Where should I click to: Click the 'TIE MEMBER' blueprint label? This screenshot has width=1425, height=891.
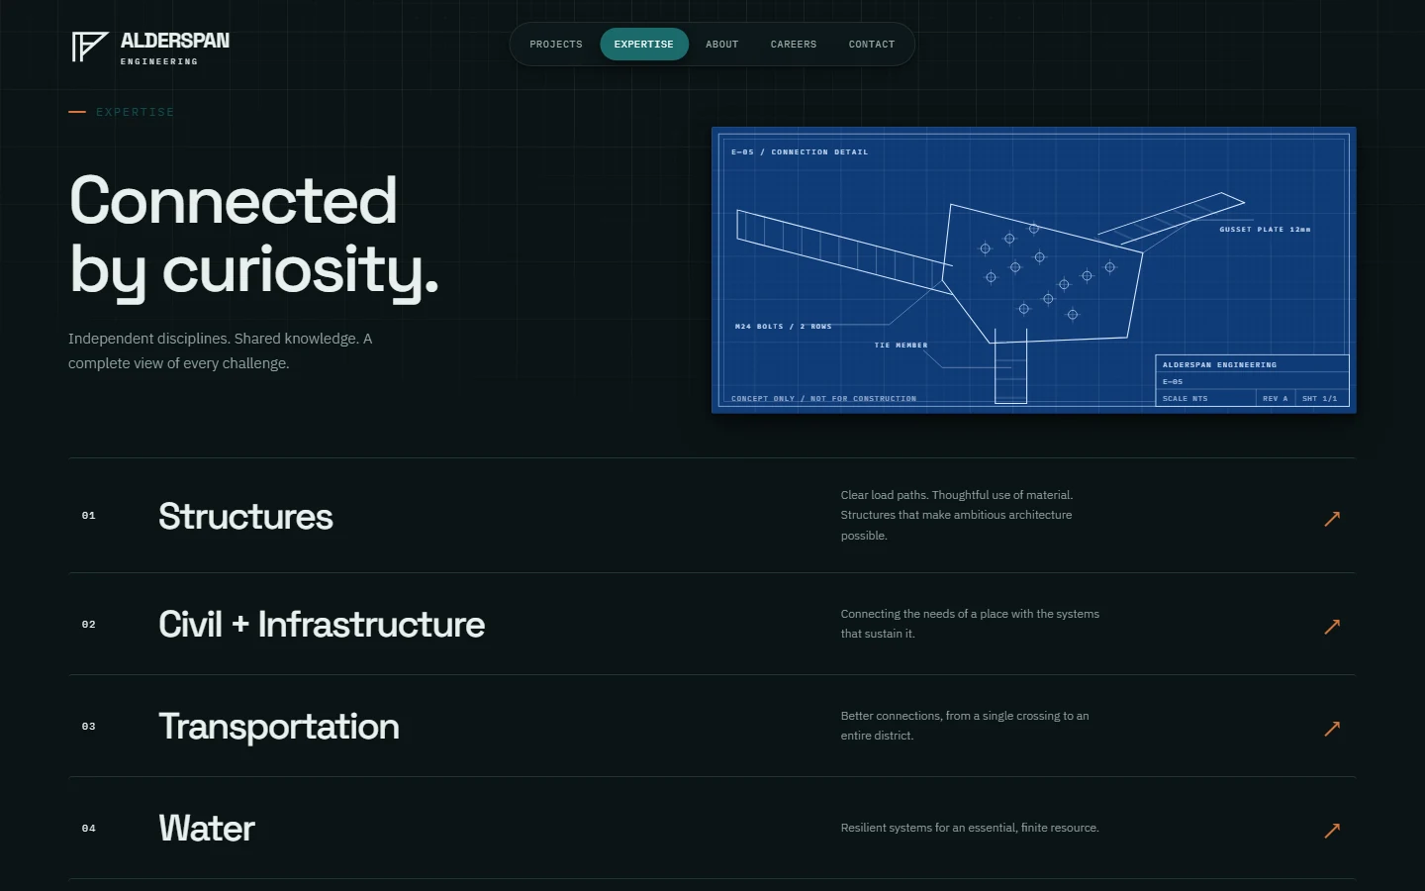click(901, 346)
